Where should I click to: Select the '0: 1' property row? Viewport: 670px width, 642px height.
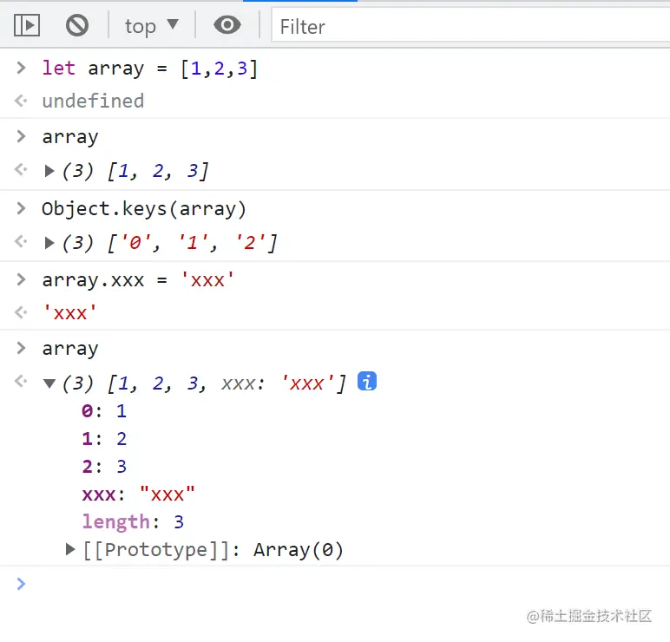tap(104, 411)
